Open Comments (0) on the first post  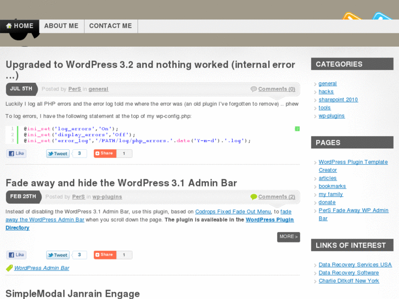276,89
